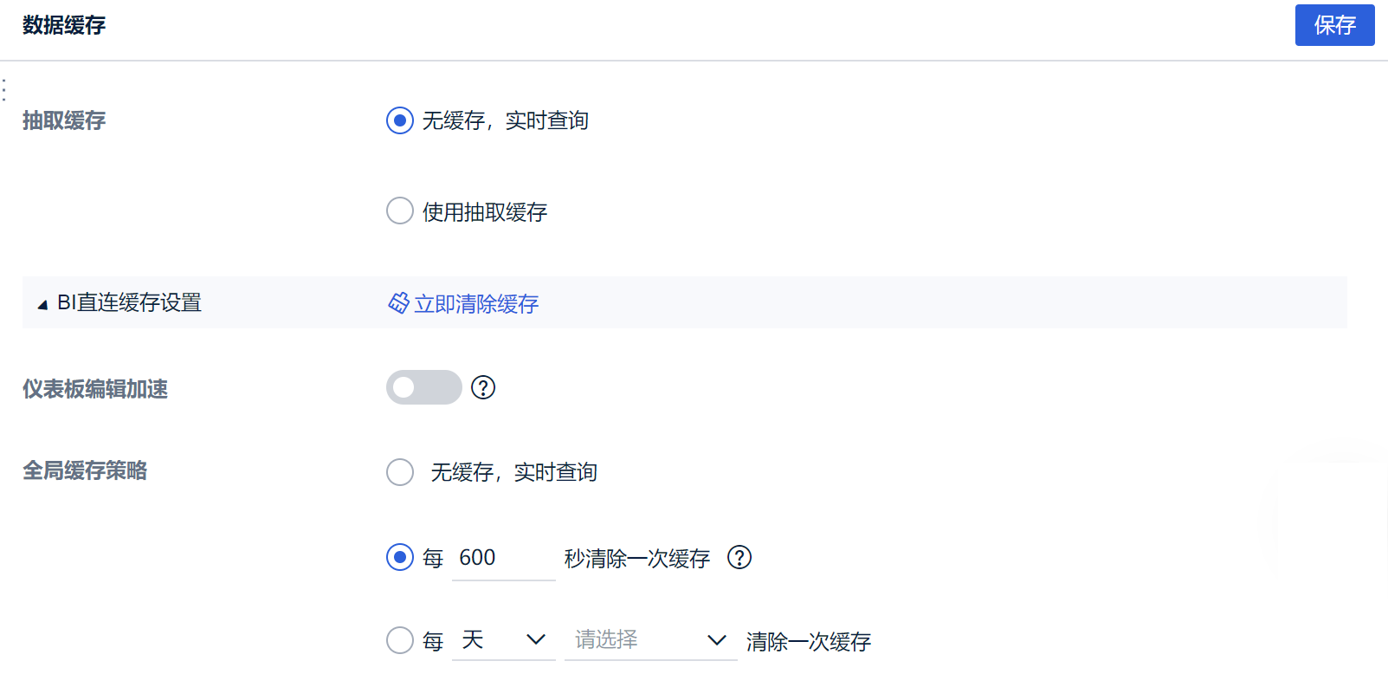This screenshot has width=1388, height=687.
Task: Click the 600 seconds input field
Action: [x=503, y=558]
